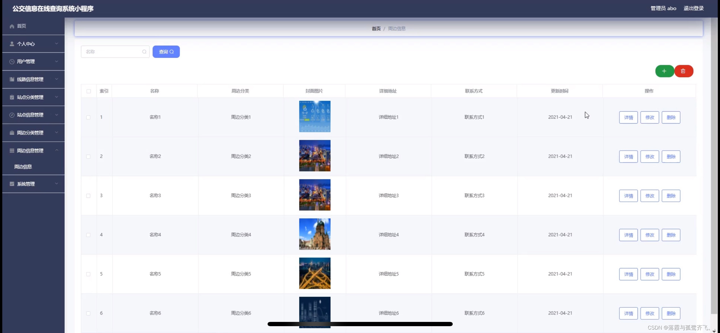
Task: Open the cover thumbnail of 名称4
Action: 315,234
